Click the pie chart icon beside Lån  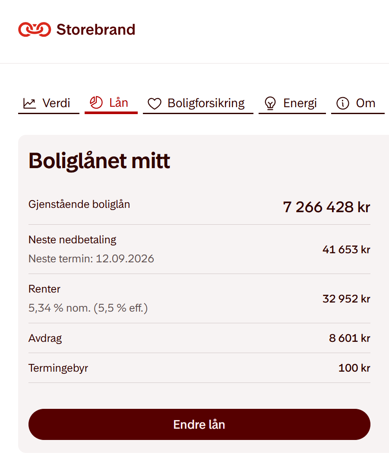tap(96, 102)
